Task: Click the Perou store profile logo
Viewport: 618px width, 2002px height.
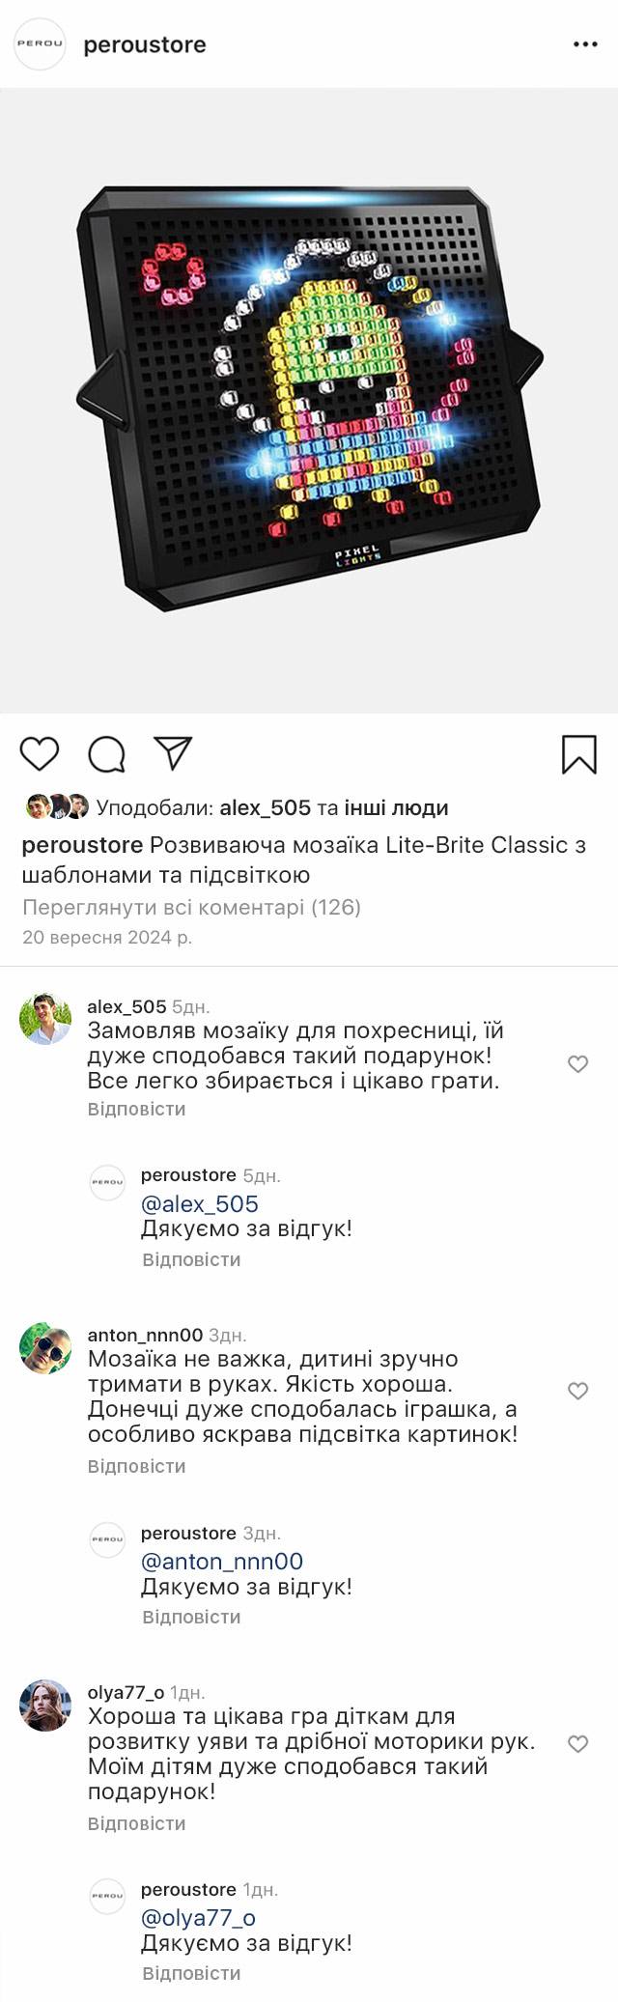Action: (40, 44)
